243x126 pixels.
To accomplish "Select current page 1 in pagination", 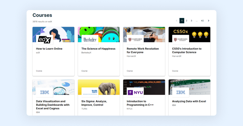I will pos(182,21).
